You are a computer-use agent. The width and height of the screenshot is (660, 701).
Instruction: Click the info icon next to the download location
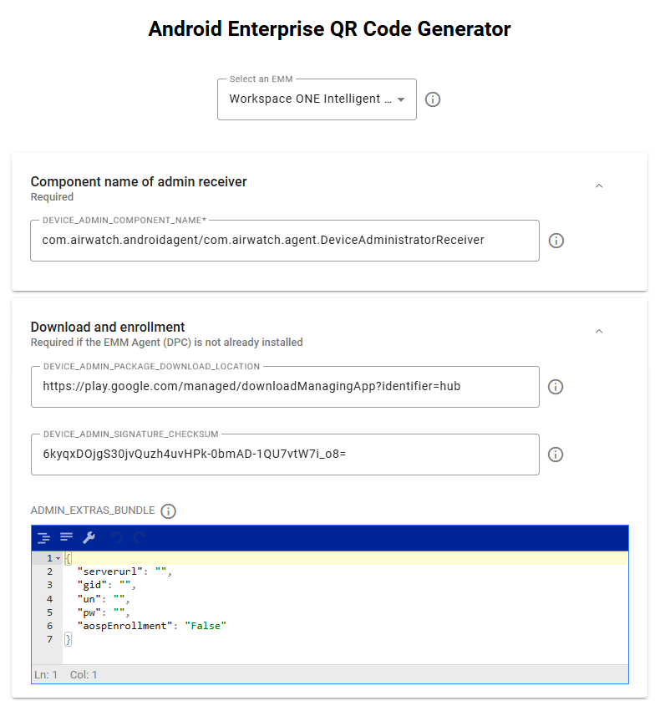(556, 387)
